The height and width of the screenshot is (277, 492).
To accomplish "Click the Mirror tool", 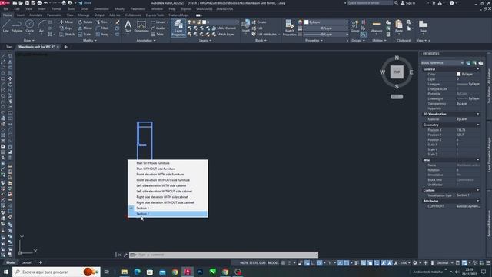I will pyautogui.click(x=85, y=28).
